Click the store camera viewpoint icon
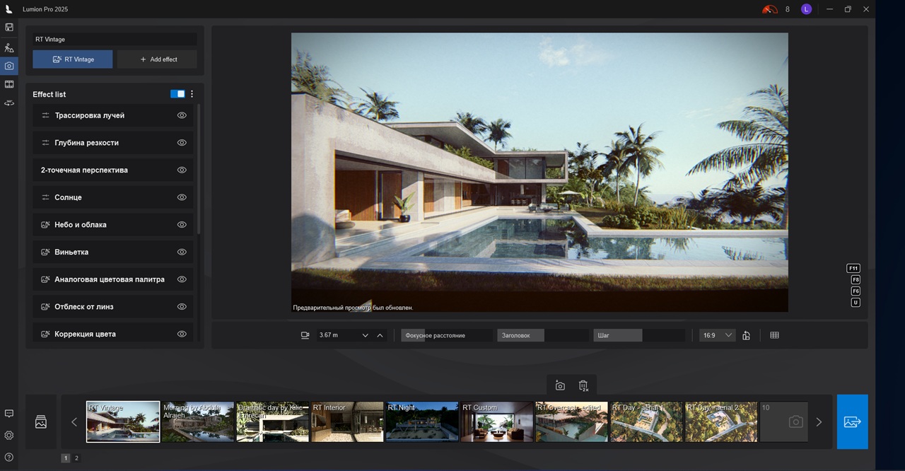 click(560, 385)
